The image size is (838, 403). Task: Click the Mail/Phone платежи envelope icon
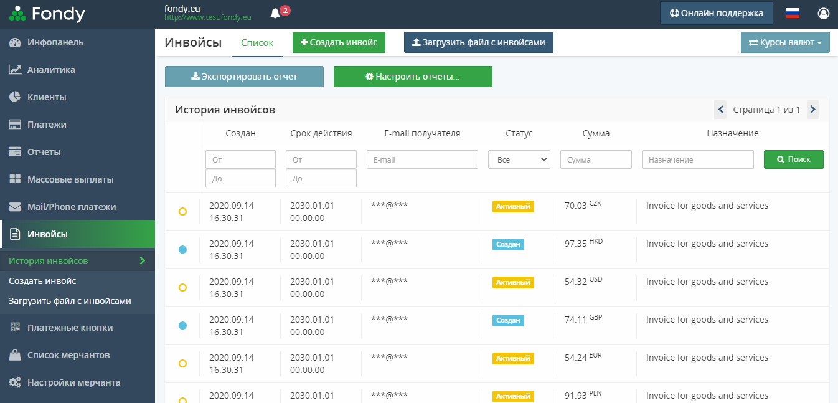16,207
